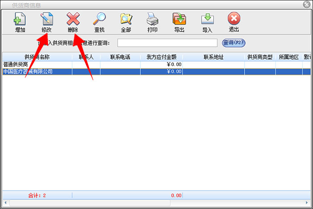Select the 中国医疗器械有限公司 row
313x209 pixels.
(156, 72)
